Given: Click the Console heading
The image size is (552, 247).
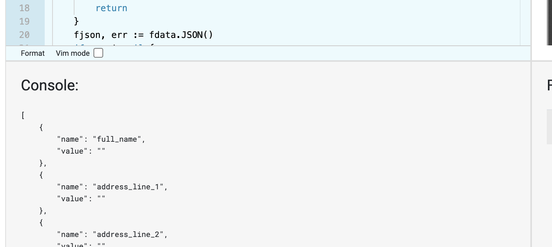Looking at the screenshot, I should coord(50,85).
